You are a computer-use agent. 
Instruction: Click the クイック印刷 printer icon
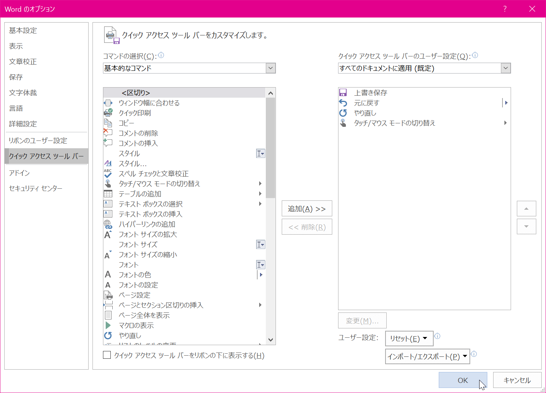(x=108, y=113)
